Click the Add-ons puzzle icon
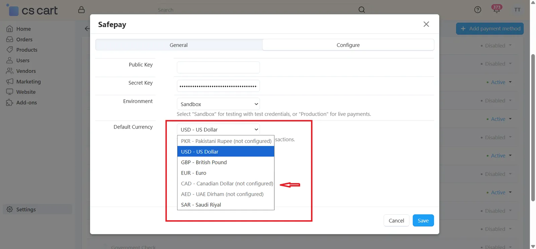This screenshot has height=249, width=536. click(x=10, y=103)
